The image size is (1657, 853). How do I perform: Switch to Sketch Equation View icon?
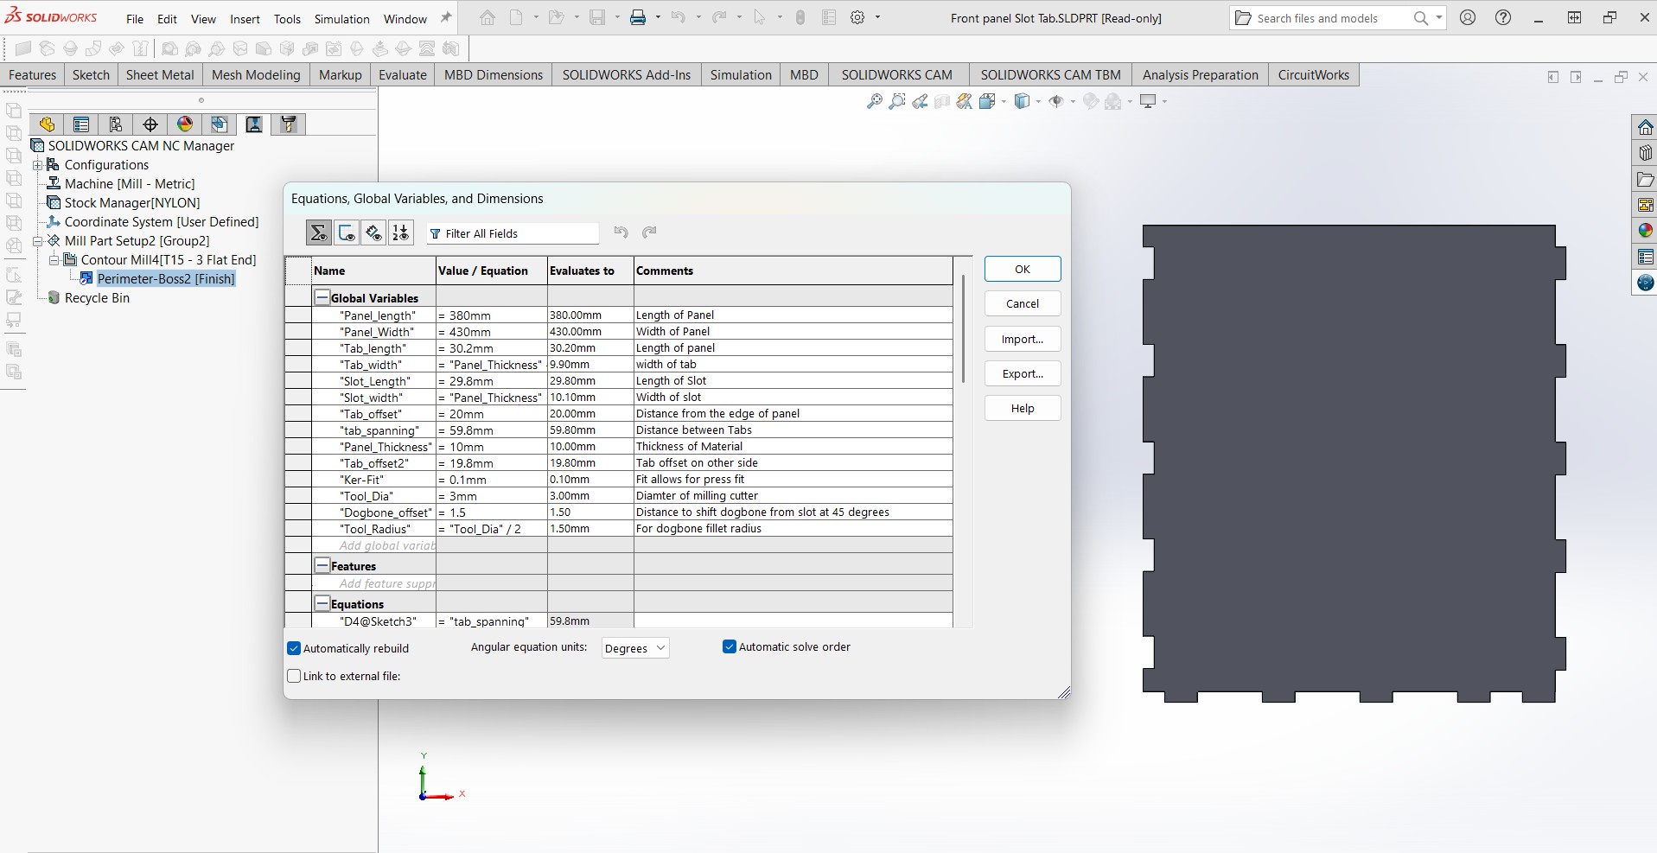(347, 232)
